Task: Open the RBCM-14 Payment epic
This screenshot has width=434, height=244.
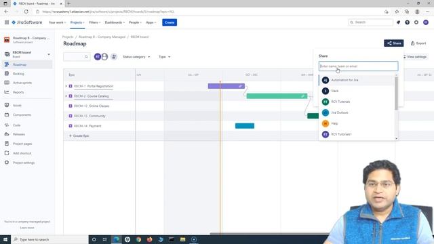Action: [87, 126]
